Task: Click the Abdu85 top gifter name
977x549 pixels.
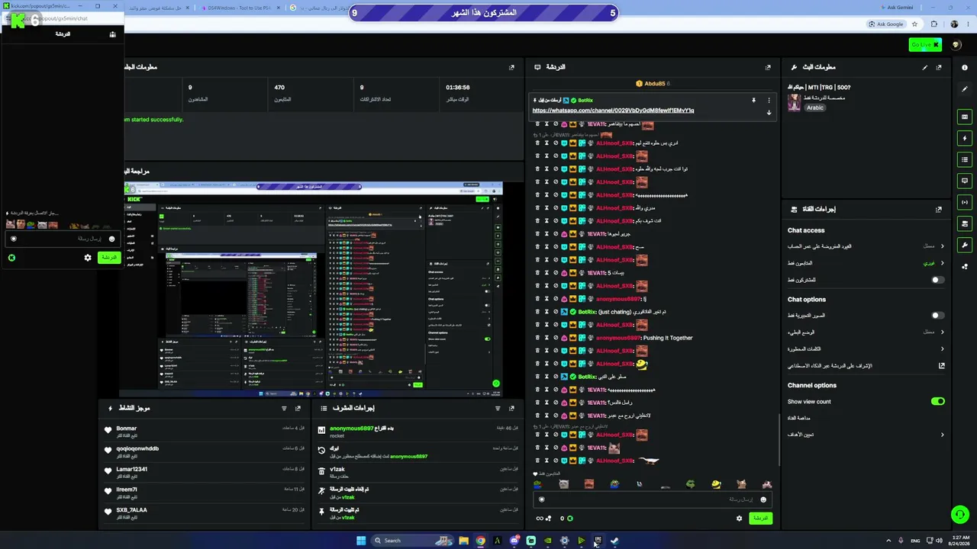Action: click(656, 84)
